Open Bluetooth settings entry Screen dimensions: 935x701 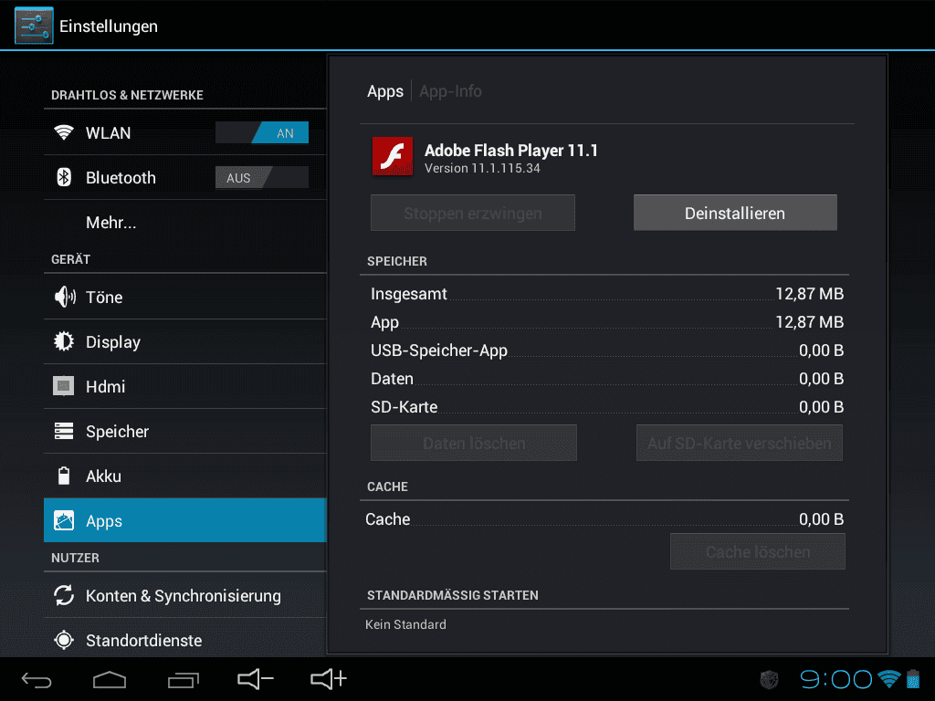pyautogui.click(x=184, y=177)
